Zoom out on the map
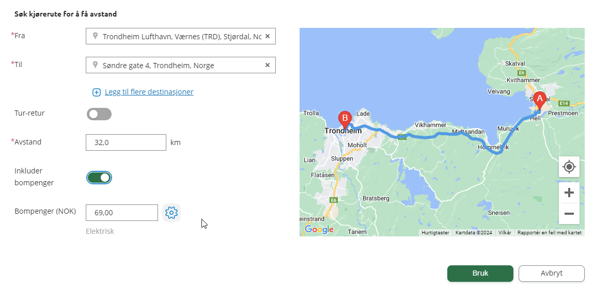 click(x=569, y=214)
